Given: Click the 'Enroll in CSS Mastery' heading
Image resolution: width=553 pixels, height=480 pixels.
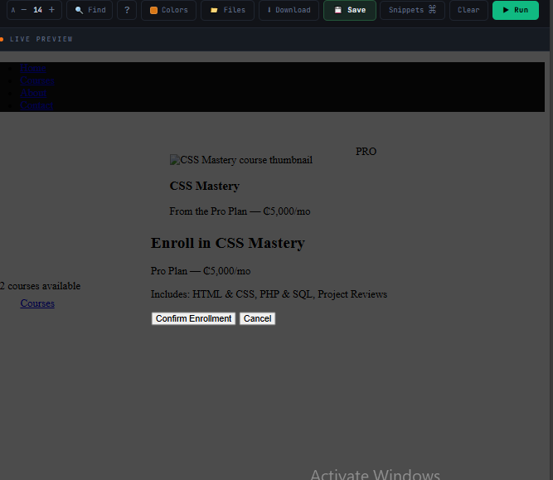Looking at the screenshot, I should 228,243.
